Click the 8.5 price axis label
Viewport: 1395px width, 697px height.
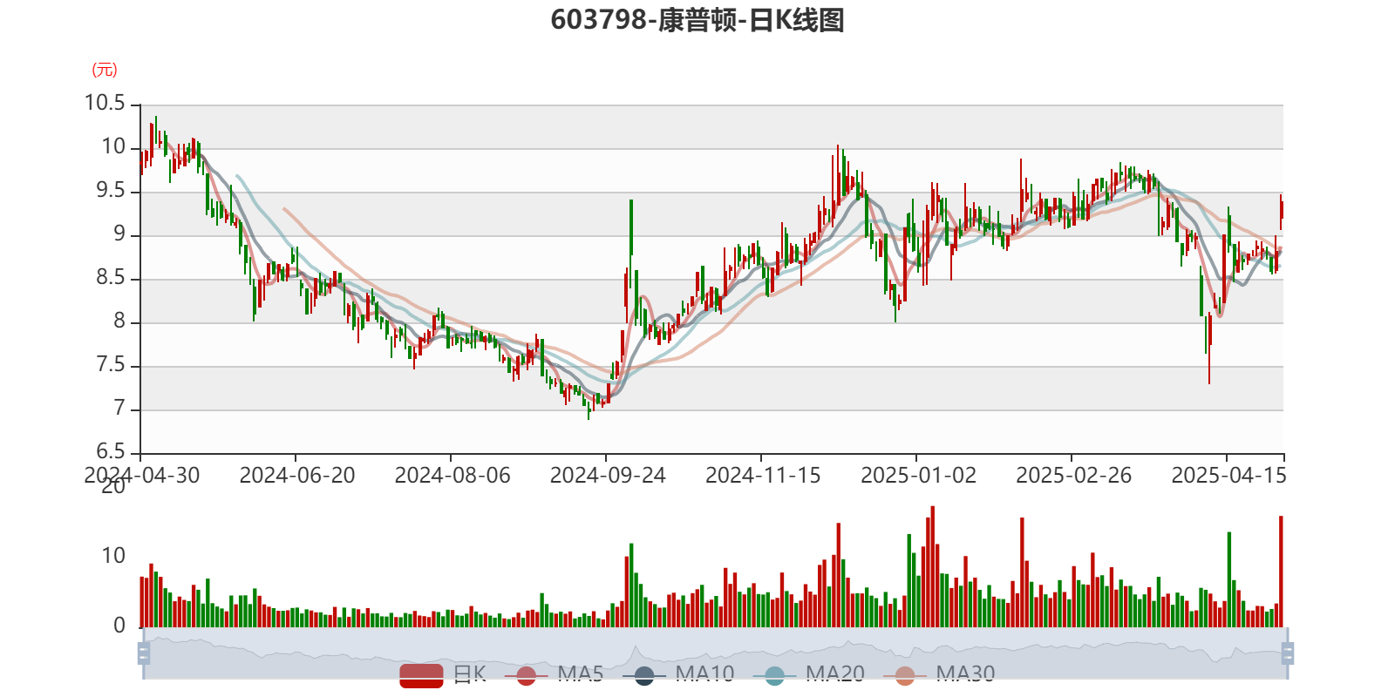click(x=111, y=278)
